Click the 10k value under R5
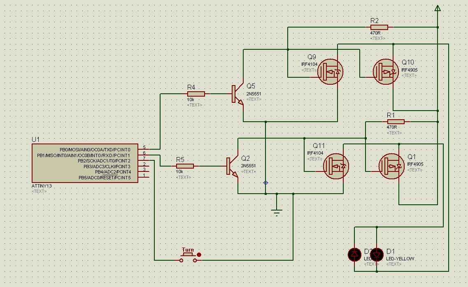Image resolution: width=468 pixels, height=287 pixels. click(x=179, y=171)
